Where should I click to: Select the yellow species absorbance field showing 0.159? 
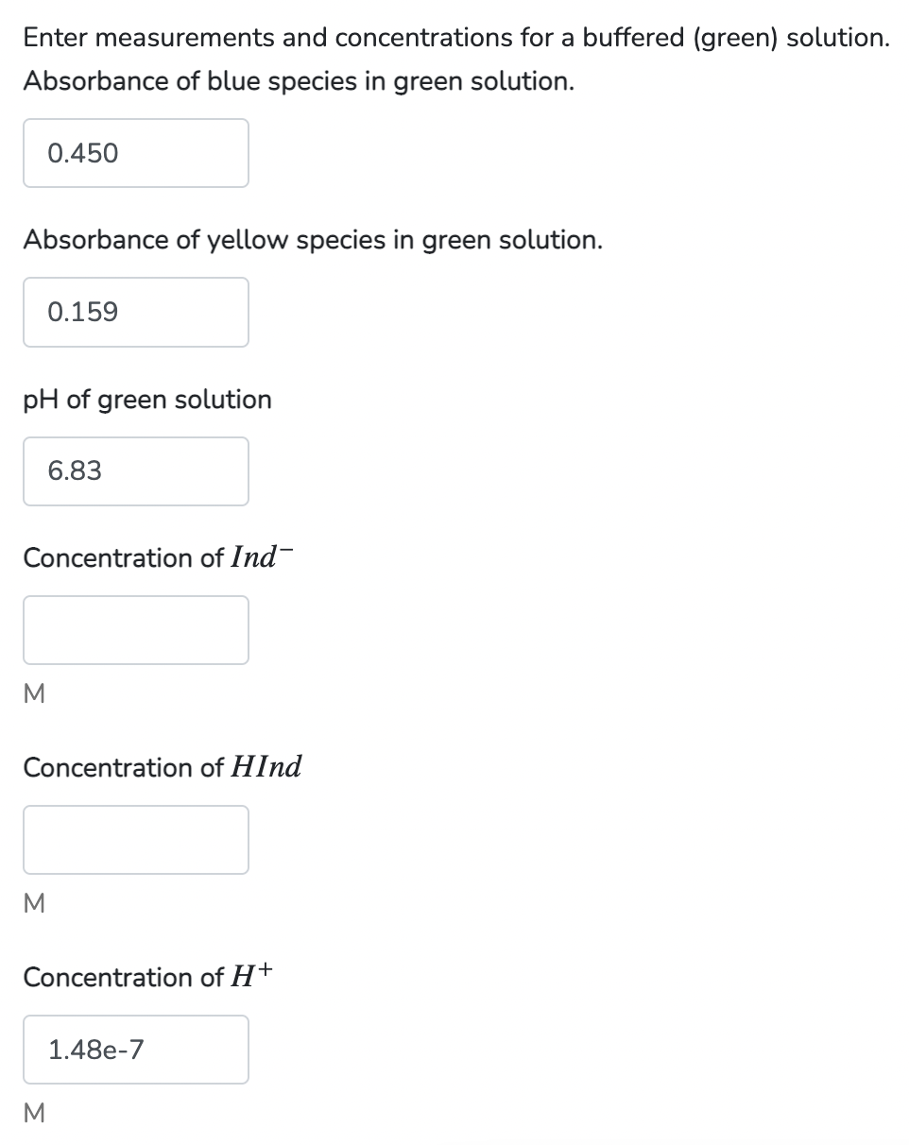(136, 312)
